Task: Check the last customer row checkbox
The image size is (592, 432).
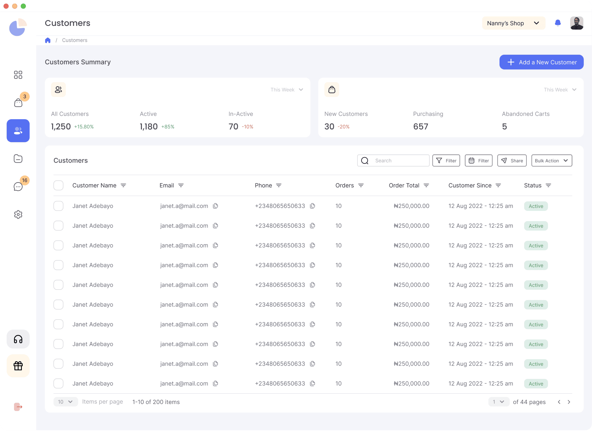Action: click(58, 383)
